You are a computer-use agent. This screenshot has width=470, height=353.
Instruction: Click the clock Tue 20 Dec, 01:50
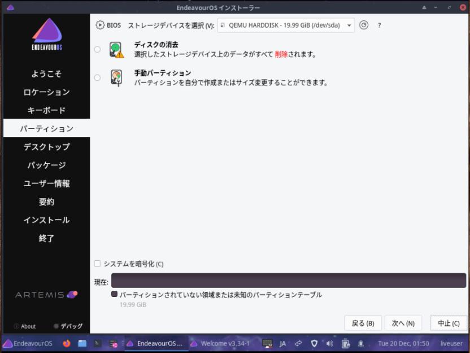tap(403, 343)
